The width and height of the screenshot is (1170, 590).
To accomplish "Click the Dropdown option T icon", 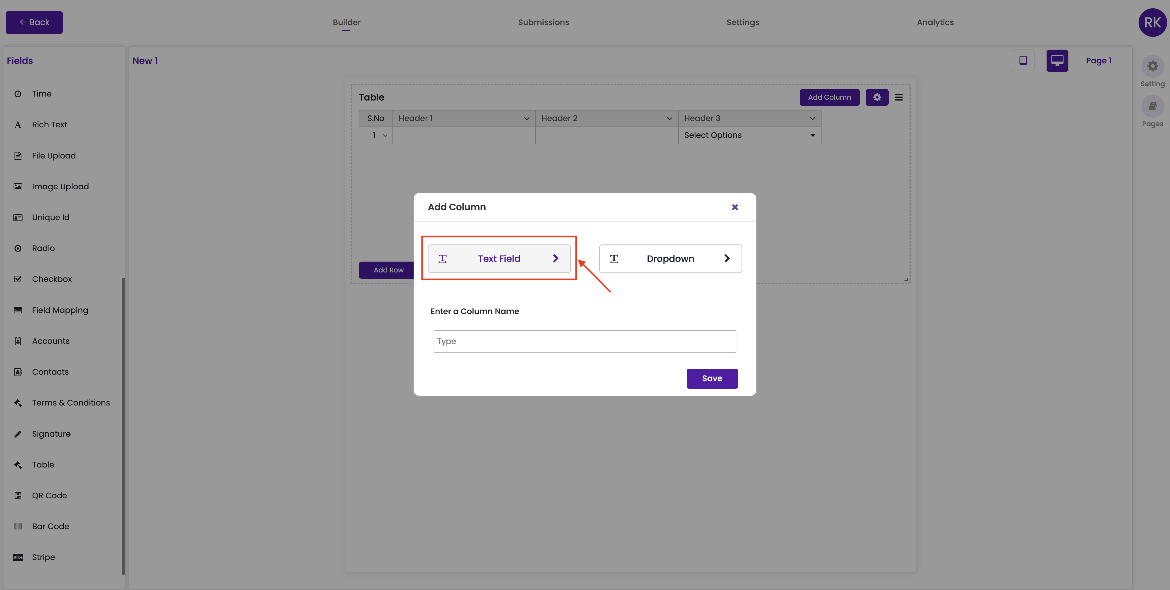I will (614, 259).
